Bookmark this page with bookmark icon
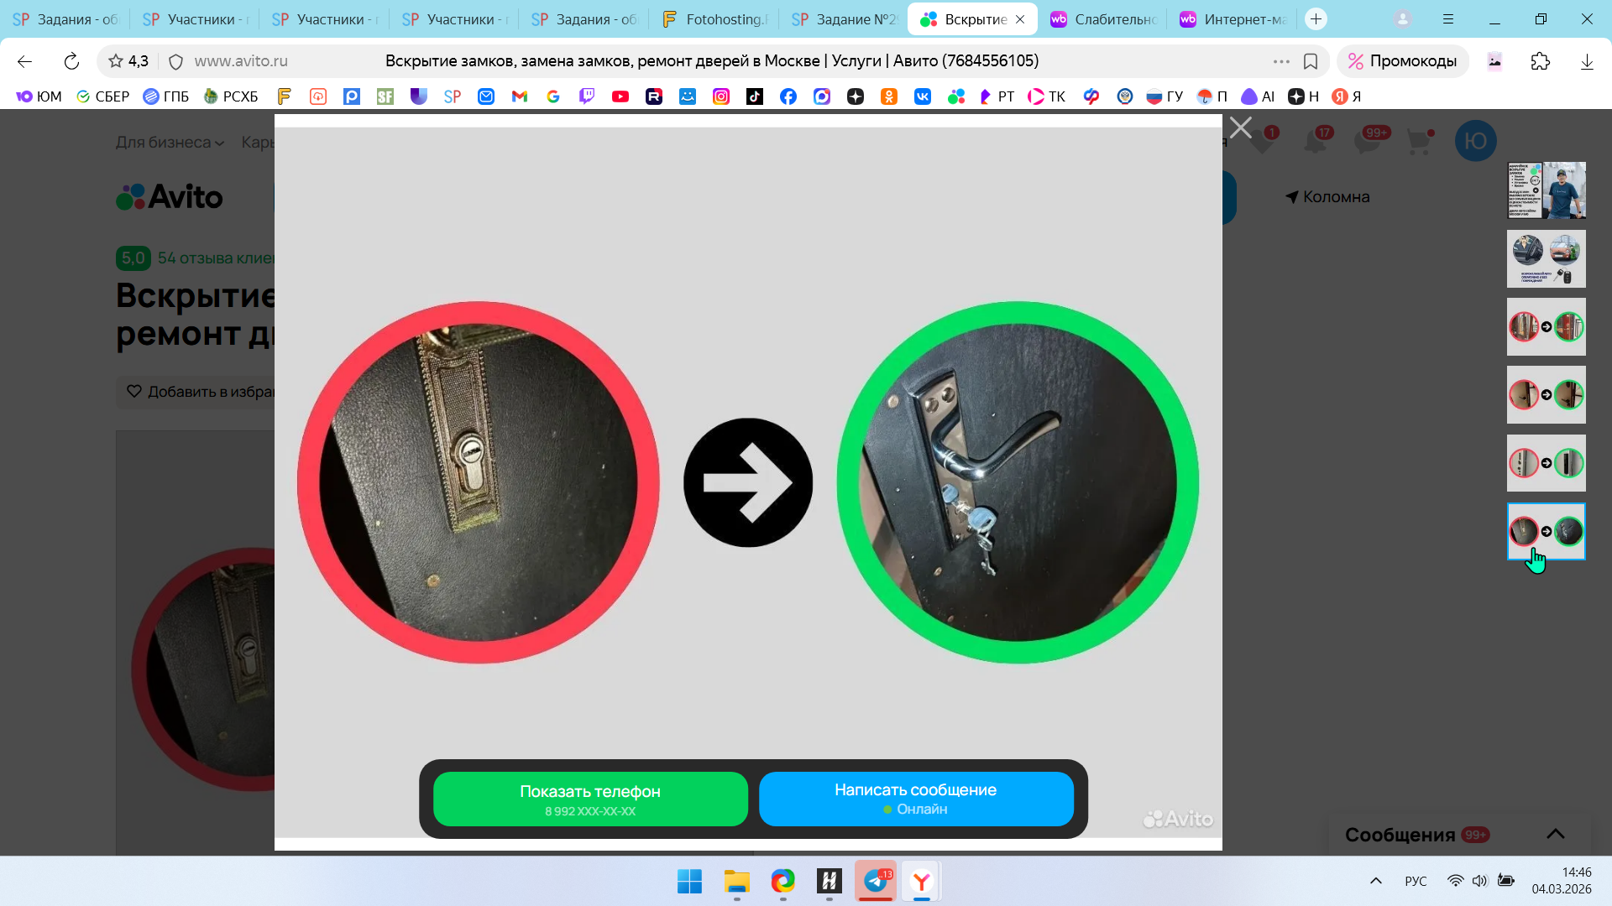This screenshot has height=906, width=1612. point(1310,61)
